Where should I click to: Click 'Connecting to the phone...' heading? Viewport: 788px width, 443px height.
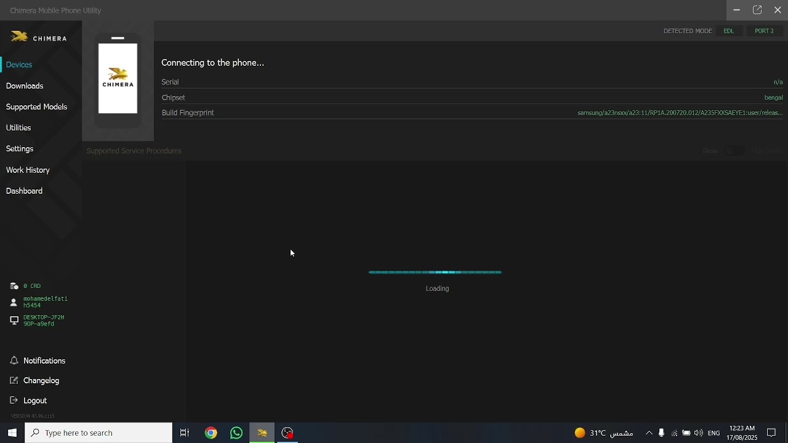coord(212,63)
